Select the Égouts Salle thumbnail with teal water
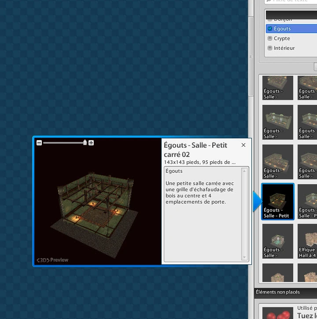The image size is (317, 319). pyautogui.click(x=278, y=241)
